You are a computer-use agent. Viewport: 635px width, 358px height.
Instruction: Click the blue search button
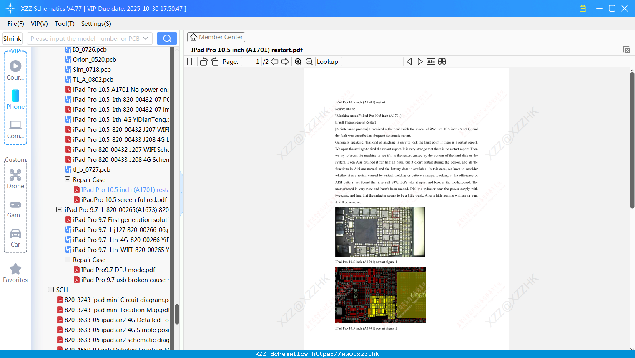coord(167,38)
